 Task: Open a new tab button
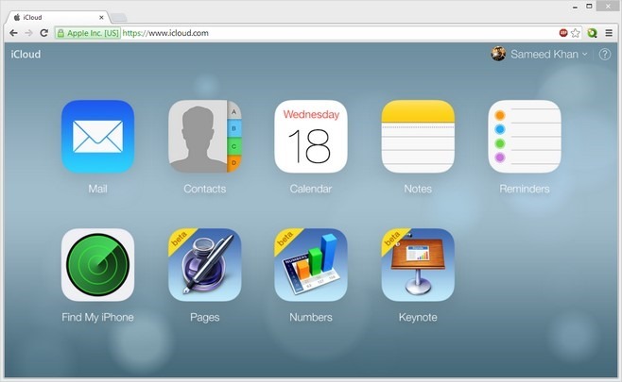click(118, 17)
